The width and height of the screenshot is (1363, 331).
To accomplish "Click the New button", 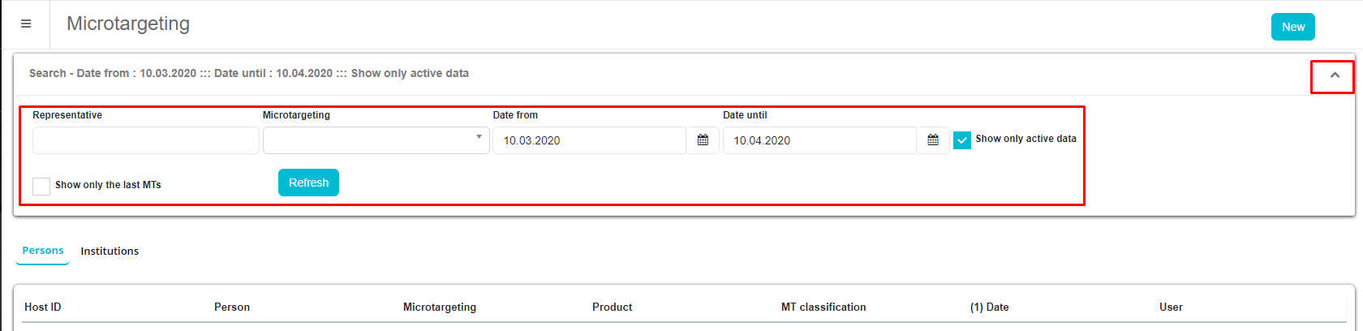I will click(x=1292, y=27).
